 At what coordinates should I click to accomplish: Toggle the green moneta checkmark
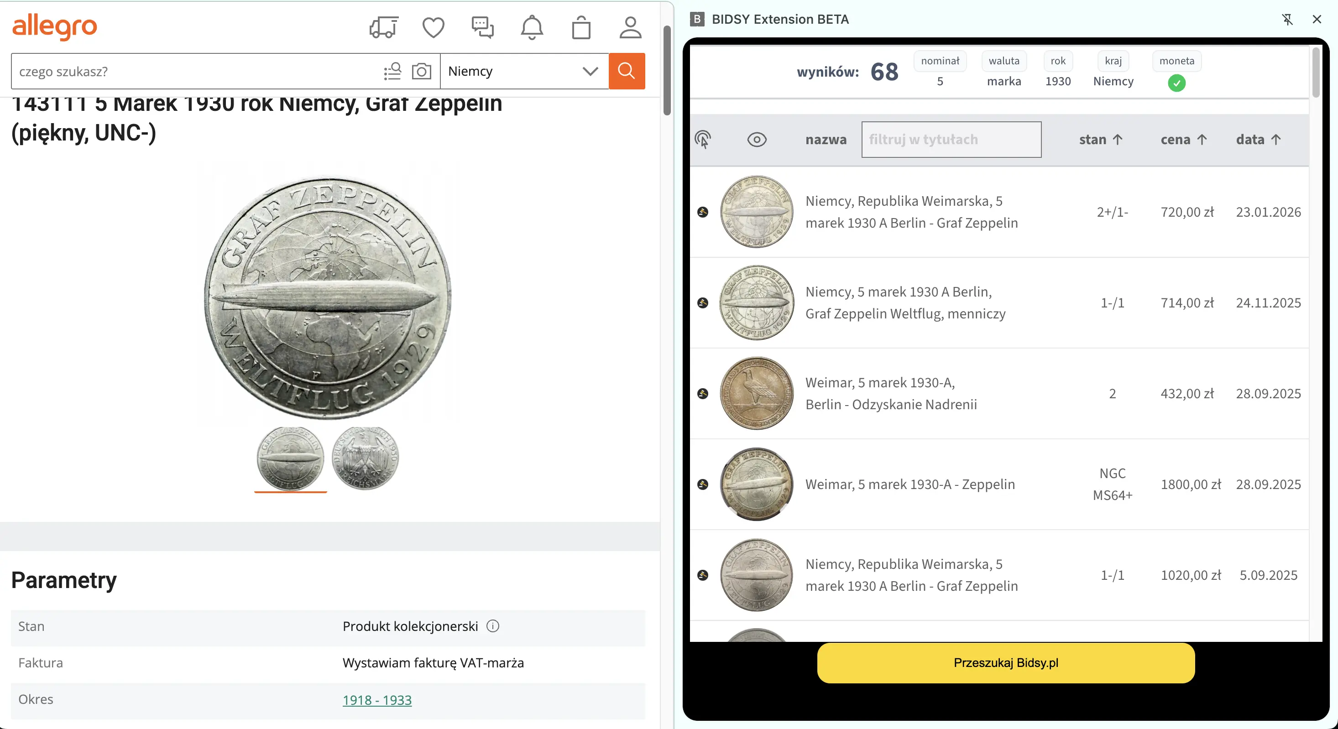(x=1176, y=83)
